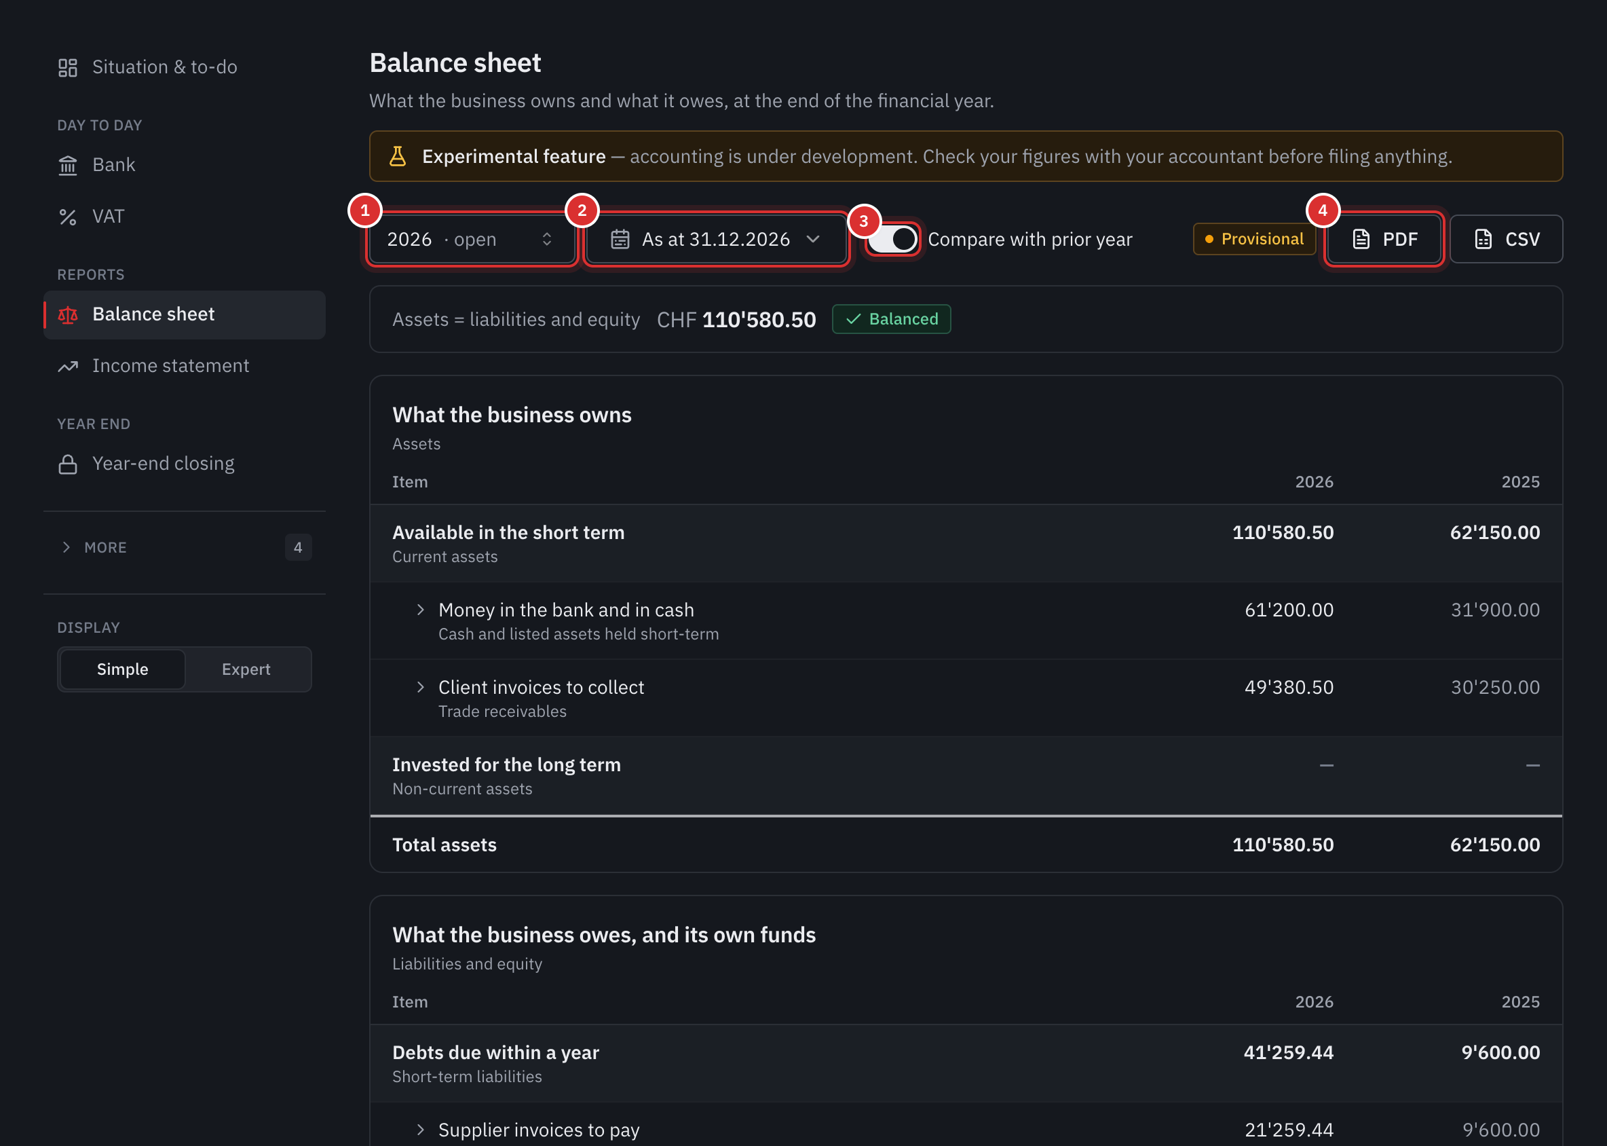The width and height of the screenshot is (1607, 1146).
Task: Click the flask icon in Experimental feature banner
Action: pyautogui.click(x=398, y=156)
